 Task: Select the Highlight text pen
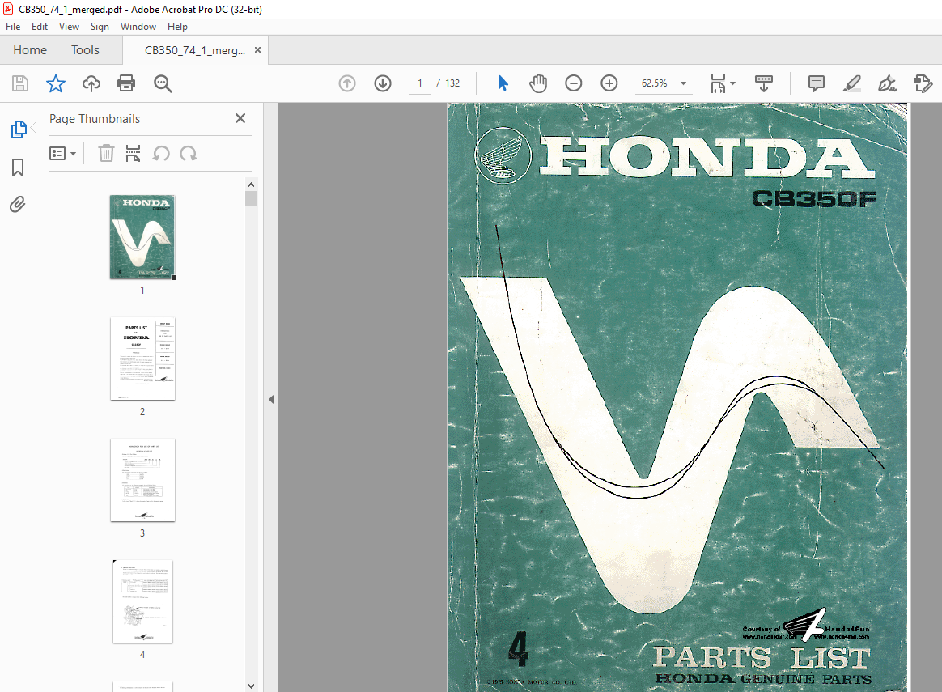pyautogui.click(x=851, y=83)
